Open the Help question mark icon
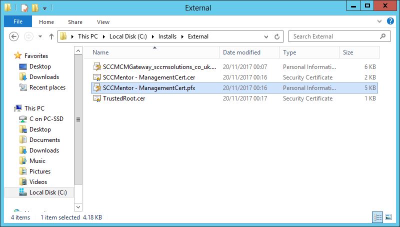Viewport: 400px width, 227px height. click(390, 22)
